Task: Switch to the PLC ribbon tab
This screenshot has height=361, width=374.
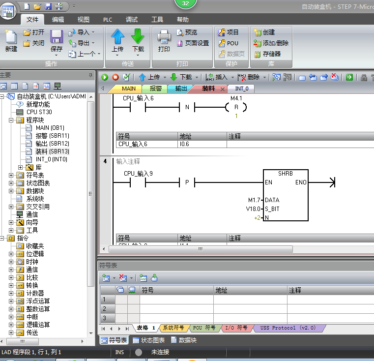Action: [108, 20]
